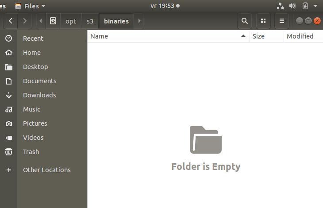Viewport: 323px width, 208px height.
Task: Go forward with the right arrow button
Action: click(25, 21)
